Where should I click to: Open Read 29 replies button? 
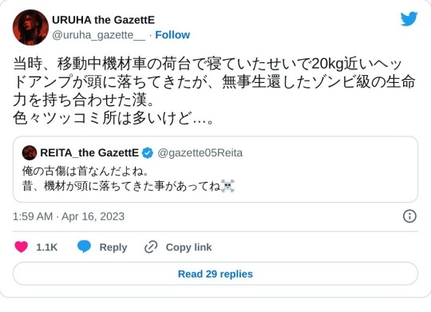click(x=215, y=274)
